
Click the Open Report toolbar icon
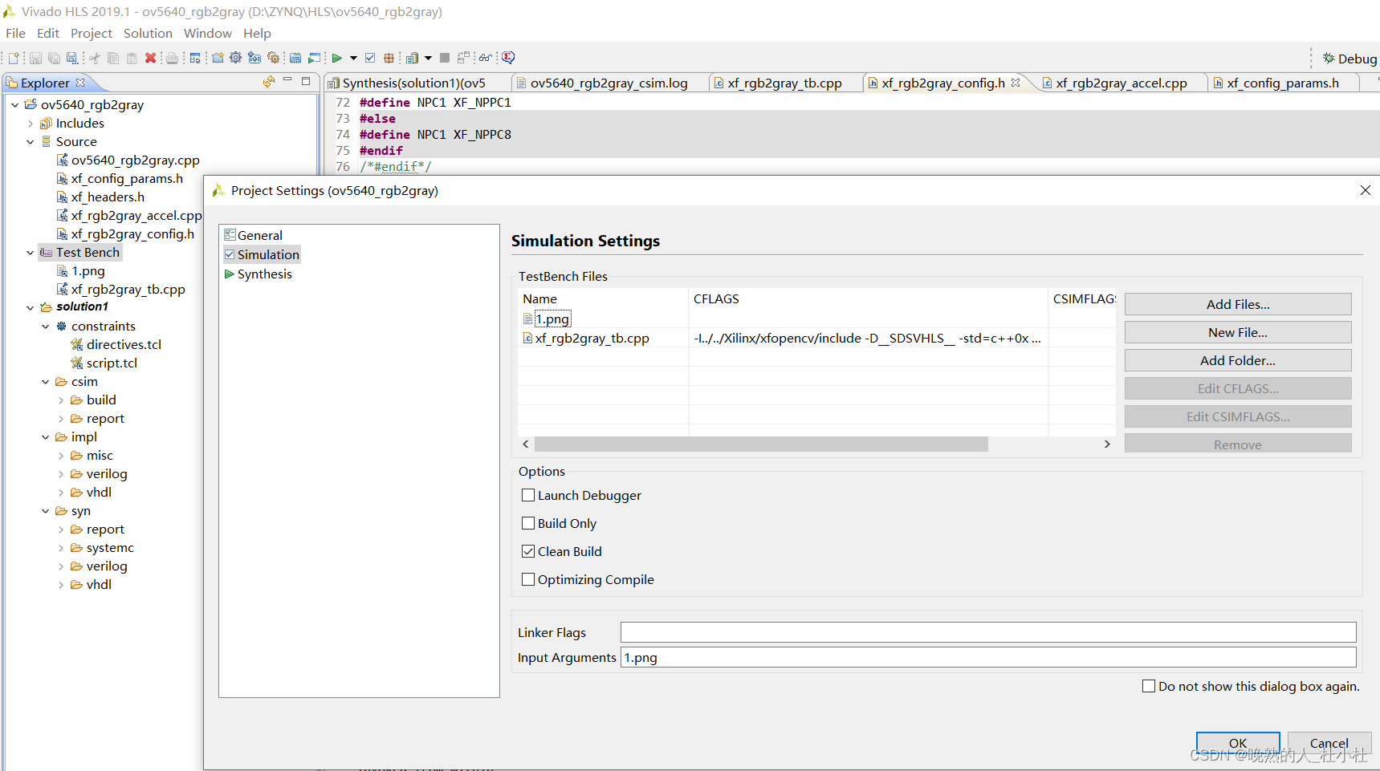pyautogui.click(x=412, y=58)
